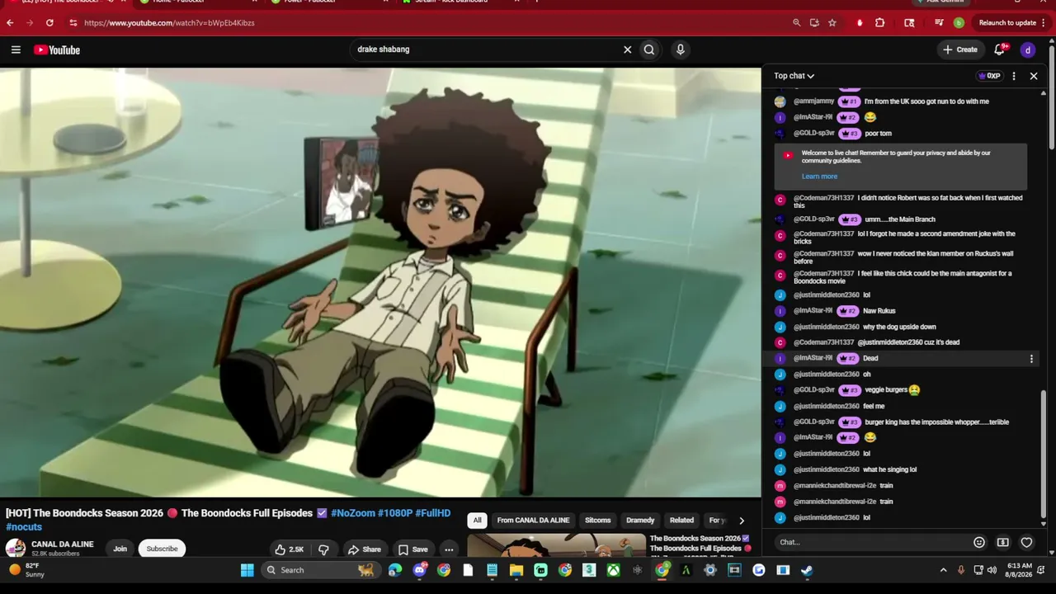The width and height of the screenshot is (1056, 594).
Task: Open the Windows Start menu
Action: [247, 570]
